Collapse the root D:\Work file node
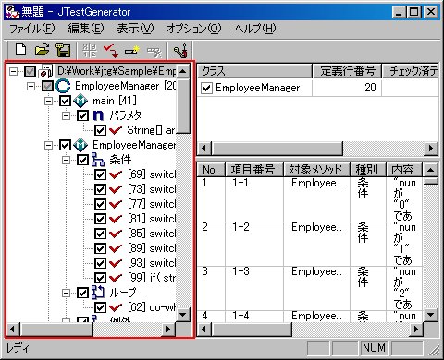 [x=13, y=71]
